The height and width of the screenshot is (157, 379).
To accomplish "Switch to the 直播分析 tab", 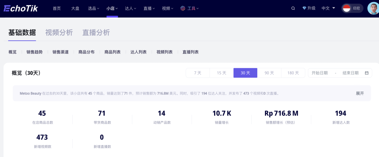I will (96, 33).
